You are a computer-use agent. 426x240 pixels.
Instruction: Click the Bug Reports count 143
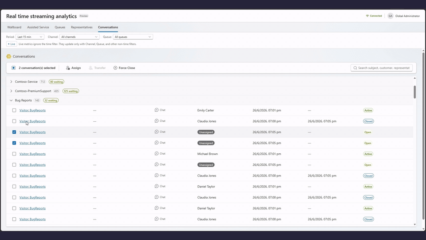[37, 100]
